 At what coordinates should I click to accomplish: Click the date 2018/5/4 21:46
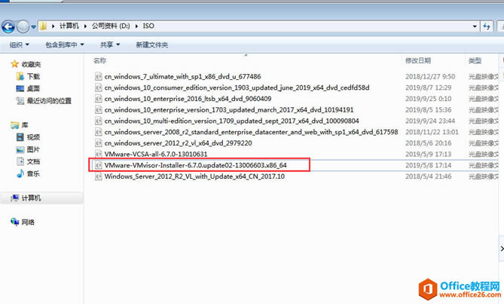(x=428, y=177)
